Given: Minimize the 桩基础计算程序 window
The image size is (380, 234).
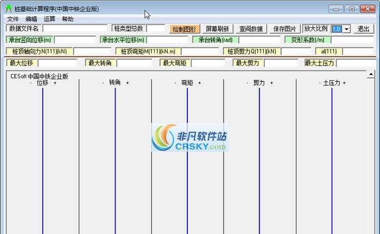Looking at the screenshot, I should click(x=336, y=9).
